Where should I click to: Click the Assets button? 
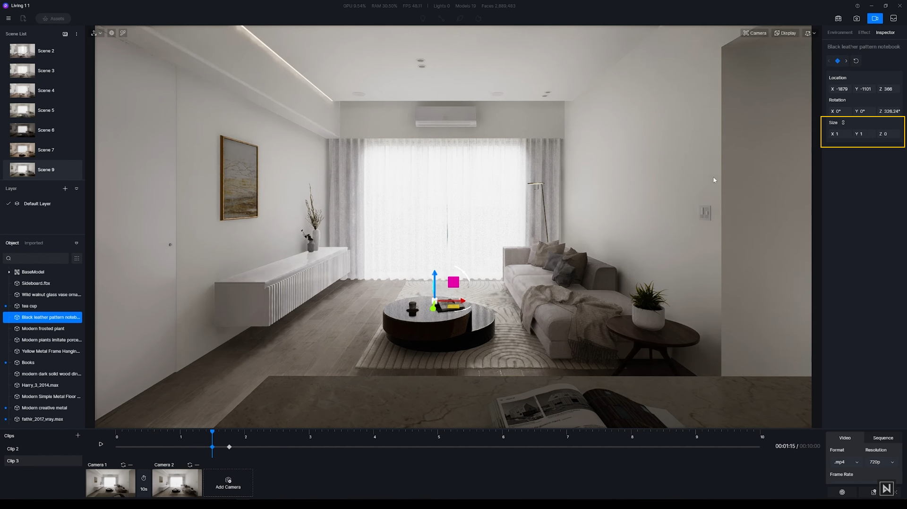pyautogui.click(x=53, y=18)
